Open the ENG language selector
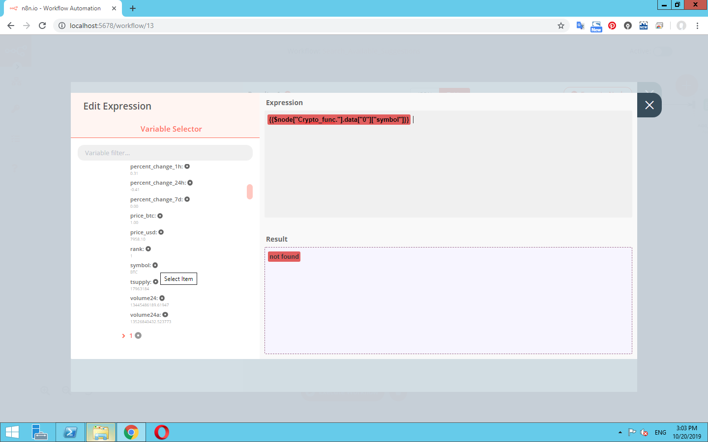Screen dimensions: 708x442 pos(660,433)
